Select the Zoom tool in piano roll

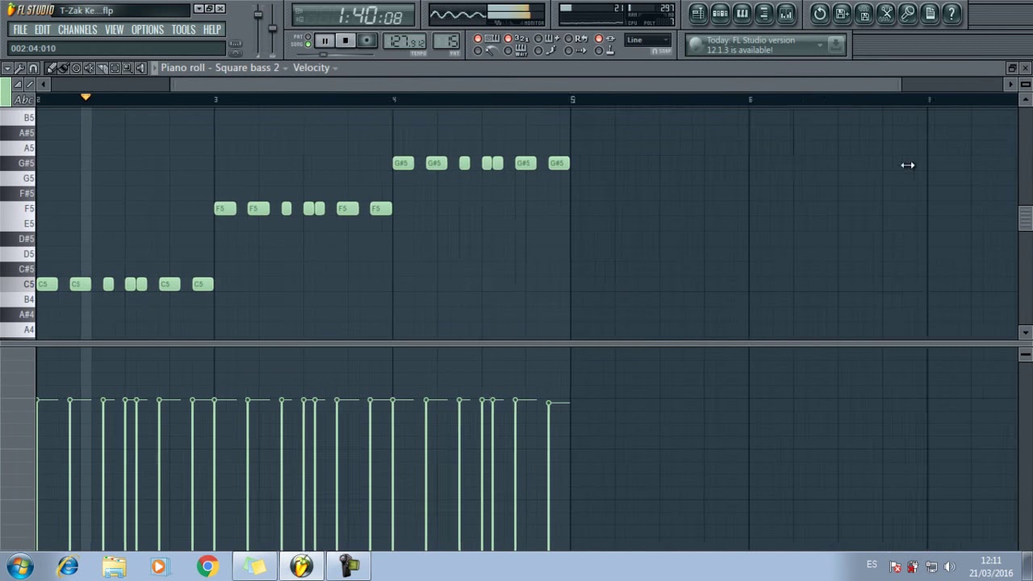click(x=128, y=68)
